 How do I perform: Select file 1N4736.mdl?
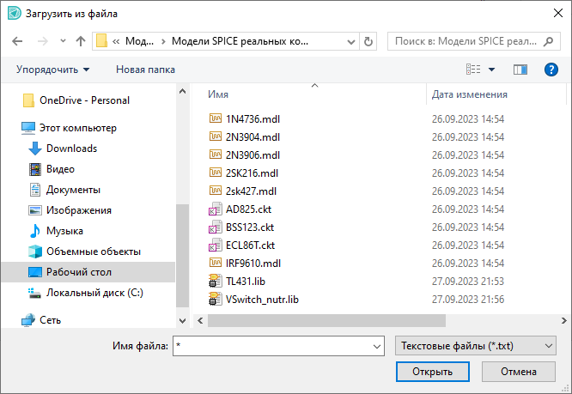click(x=253, y=118)
